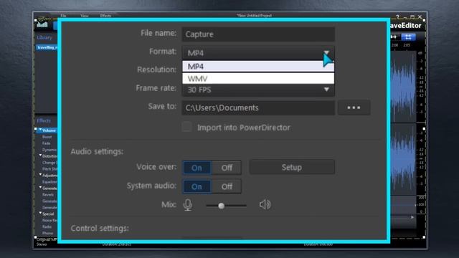Screen dimensions: 459x258
Task: Select the Equalizer effect
Action: 49,182
